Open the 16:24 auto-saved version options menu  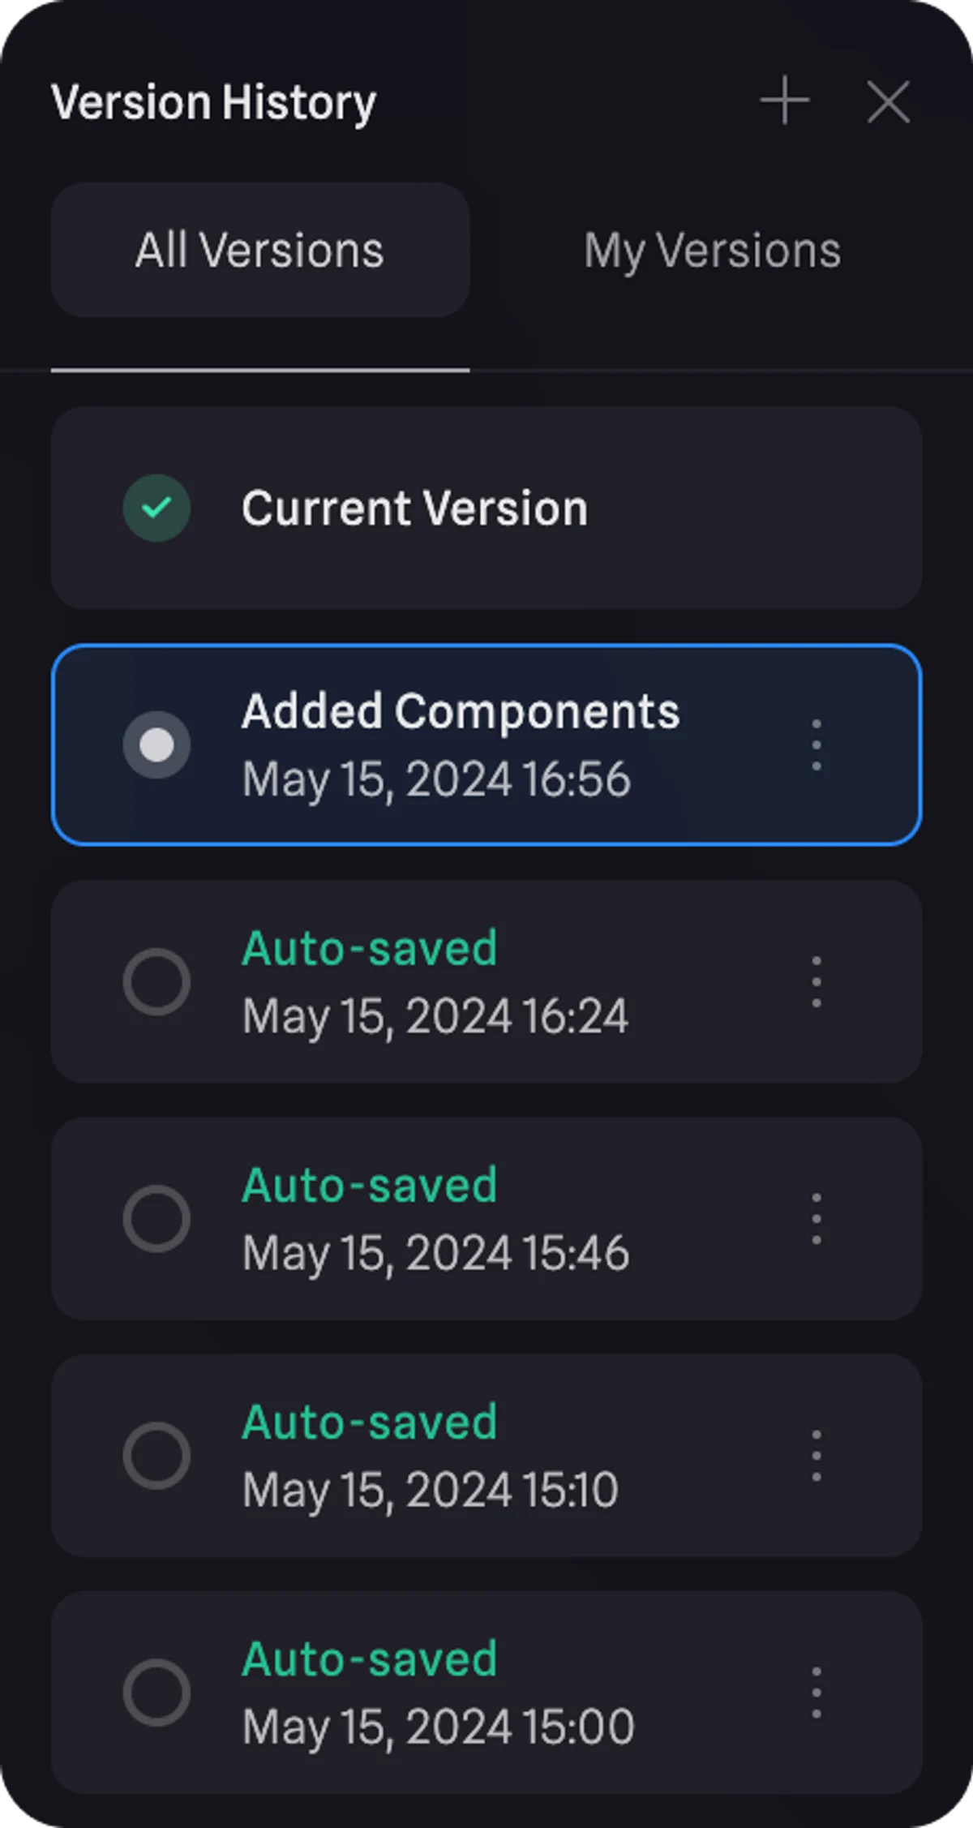click(816, 981)
